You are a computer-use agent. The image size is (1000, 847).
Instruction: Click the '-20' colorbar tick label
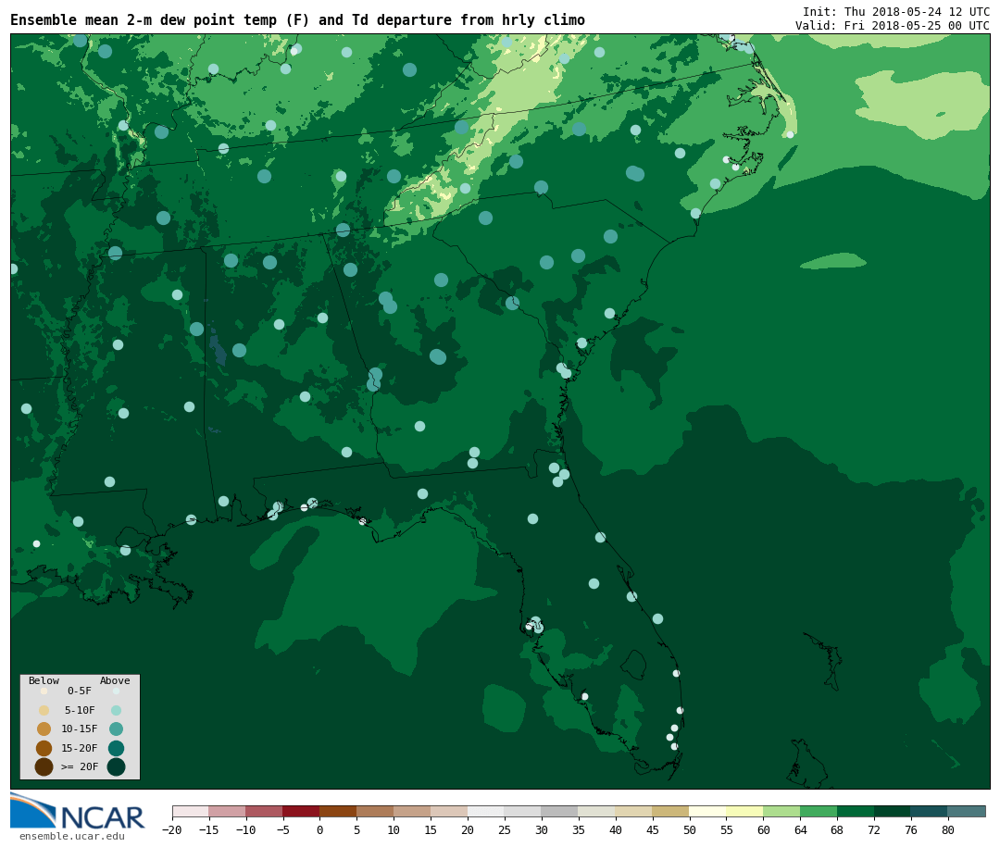tap(172, 829)
